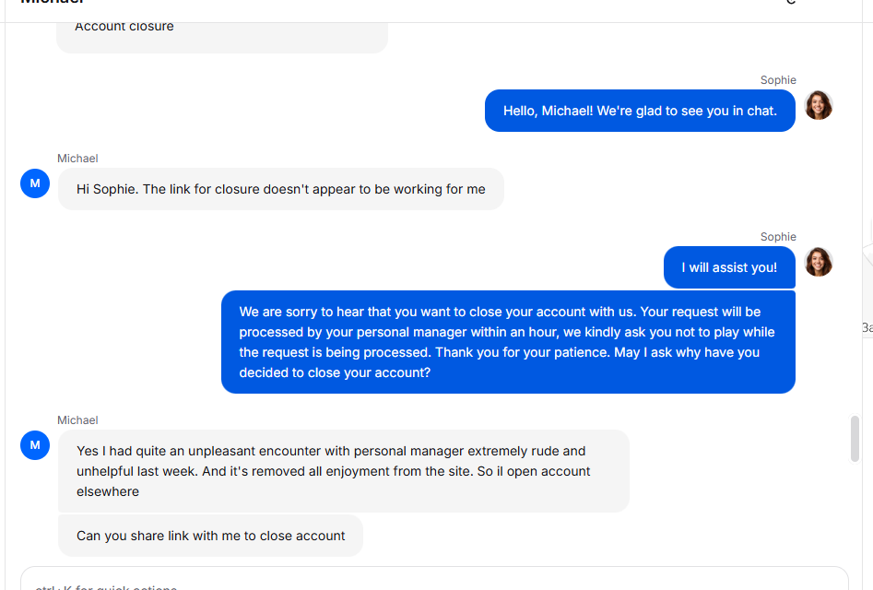Click the partially visible icon in the chat header

coord(790,3)
